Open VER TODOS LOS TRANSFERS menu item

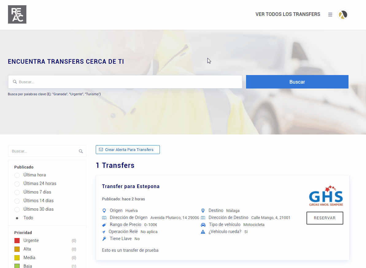coord(287,14)
